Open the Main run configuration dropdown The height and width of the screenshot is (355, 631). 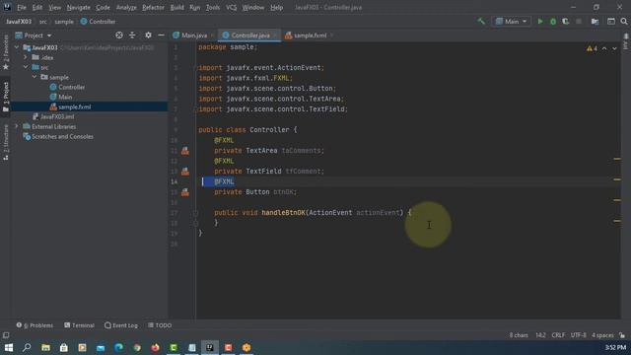click(512, 22)
